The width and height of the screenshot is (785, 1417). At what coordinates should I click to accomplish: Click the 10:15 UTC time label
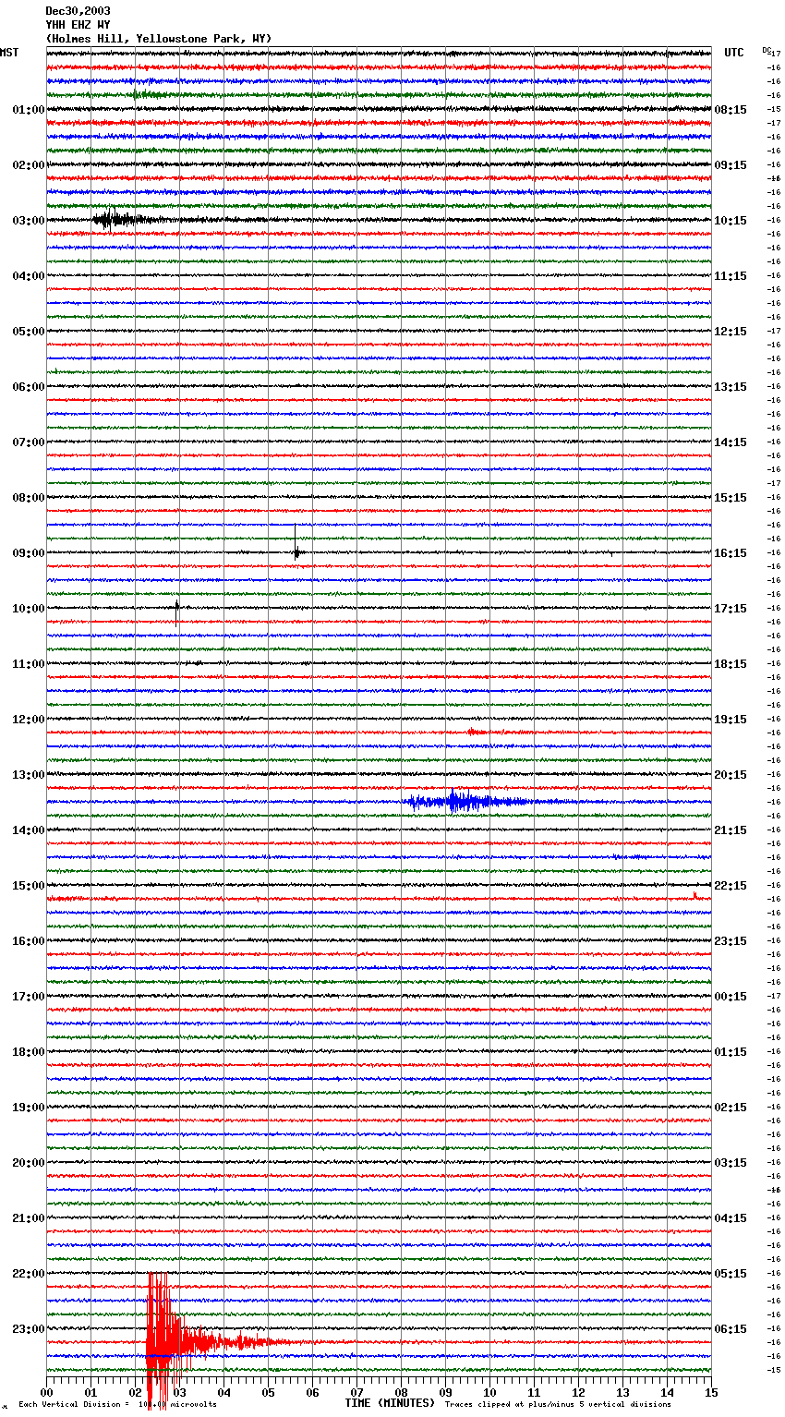coord(731,221)
